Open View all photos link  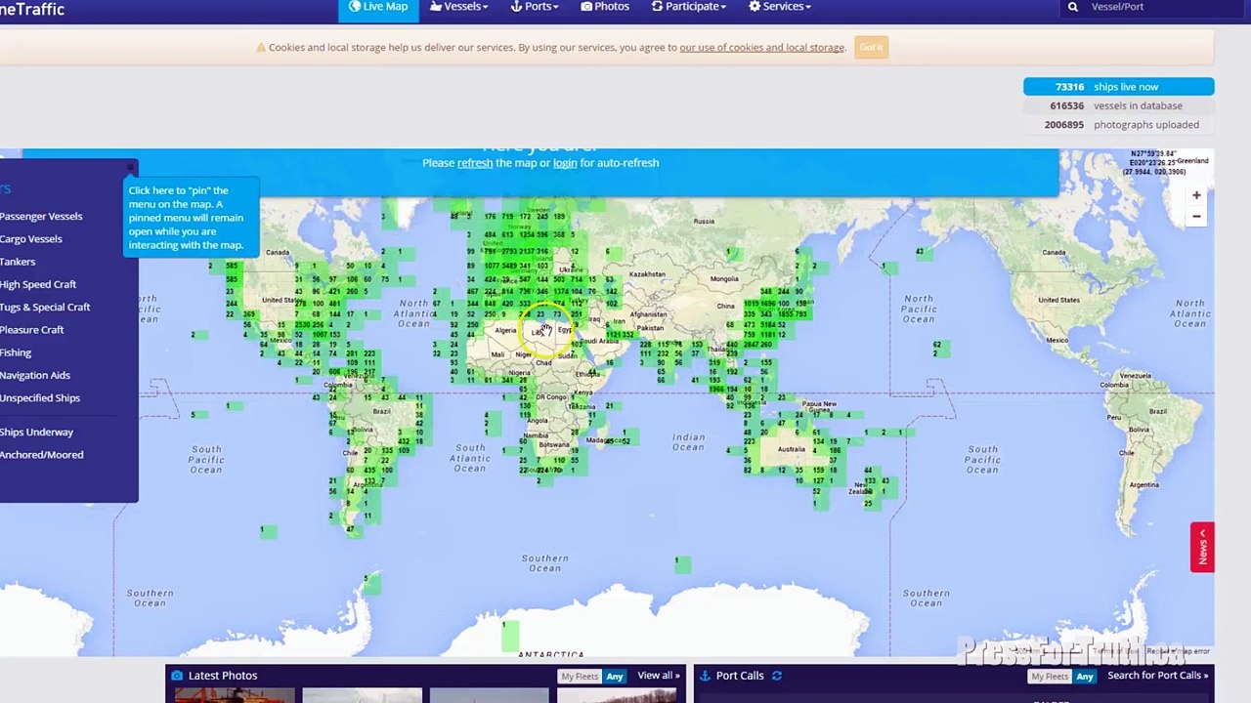click(658, 676)
